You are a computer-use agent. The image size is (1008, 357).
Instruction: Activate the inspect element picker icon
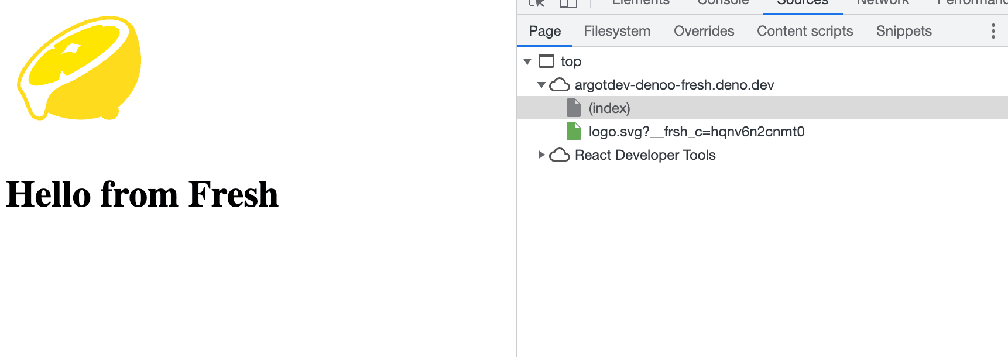537,3
